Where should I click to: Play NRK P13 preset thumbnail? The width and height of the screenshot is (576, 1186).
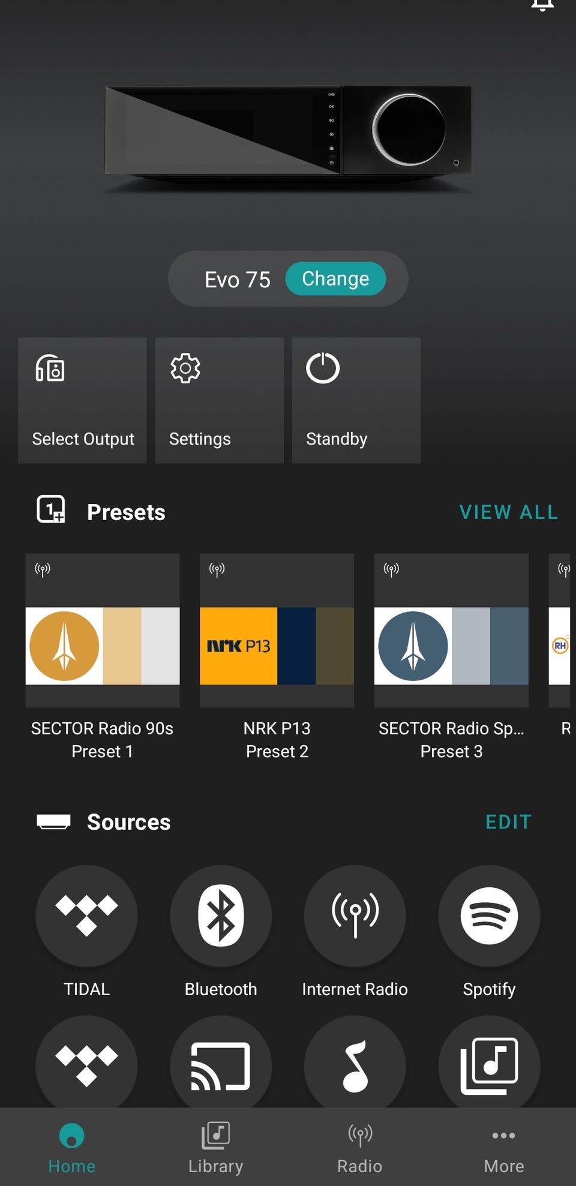277,630
